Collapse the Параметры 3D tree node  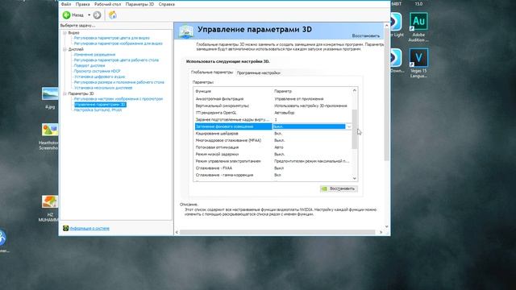pos(64,93)
